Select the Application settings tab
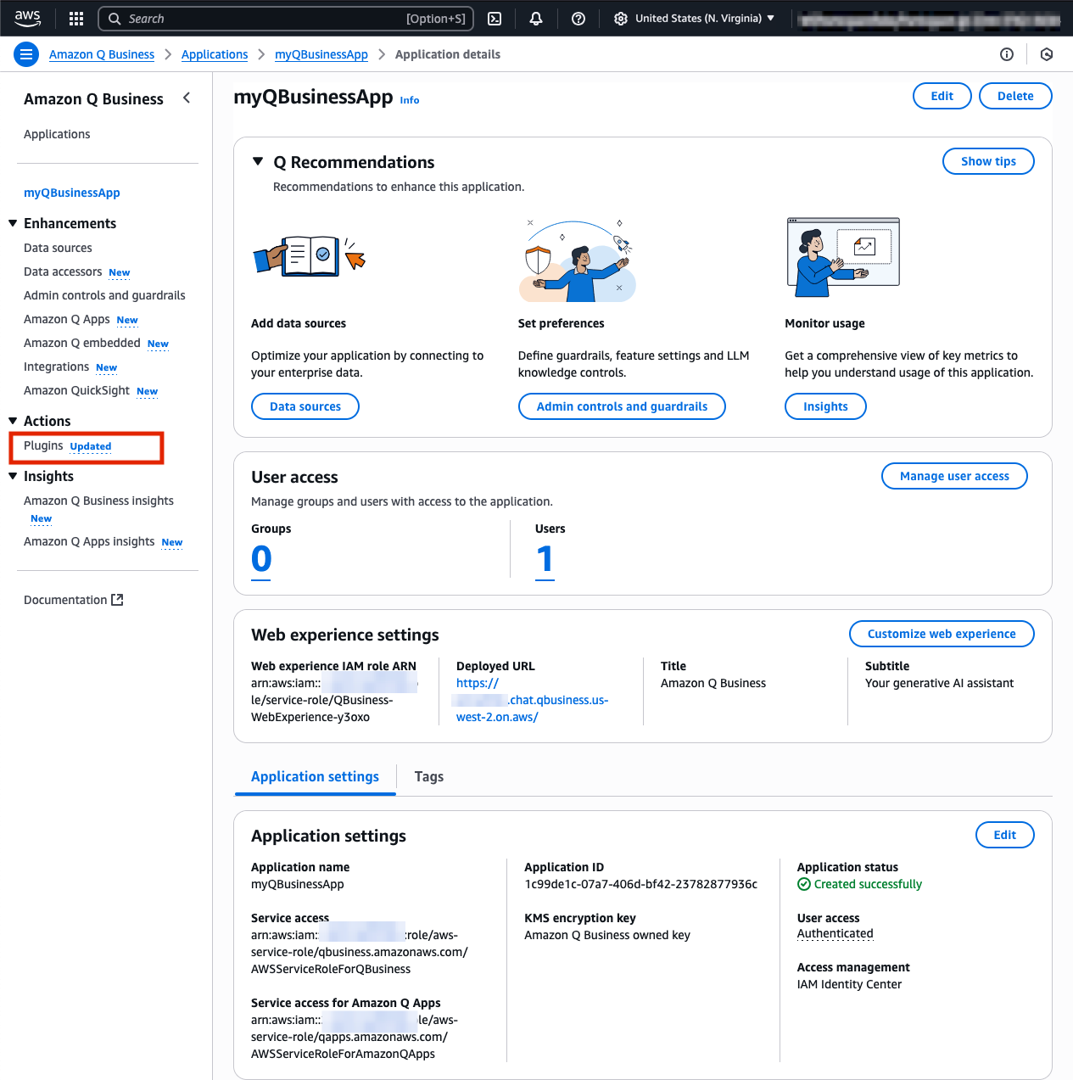 (x=315, y=776)
